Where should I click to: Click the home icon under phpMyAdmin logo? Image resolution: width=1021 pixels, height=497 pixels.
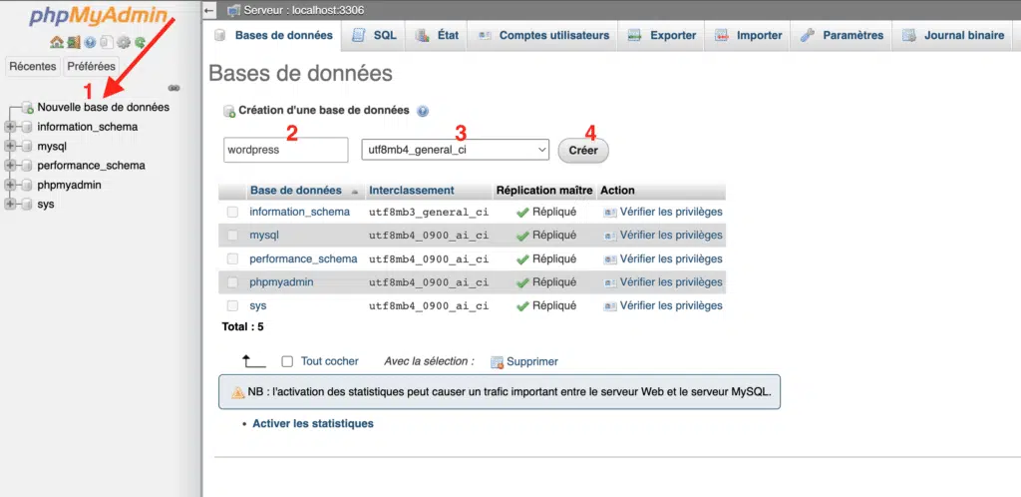[x=57, y=43]
